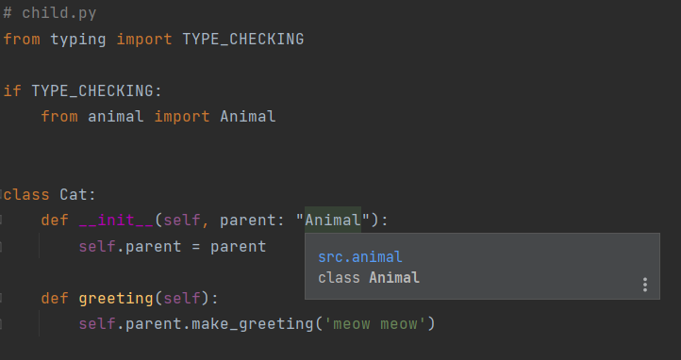
Task: Click the class Animal text in the popup
Action: pyautogui.click(x=369, y=278)
